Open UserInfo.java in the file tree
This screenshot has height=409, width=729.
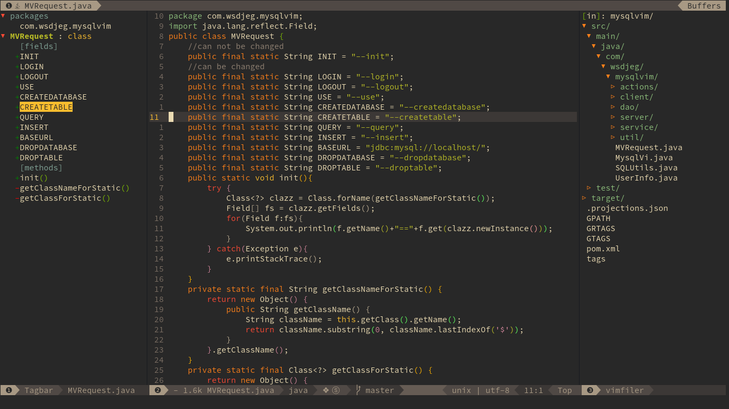point(646,178)
